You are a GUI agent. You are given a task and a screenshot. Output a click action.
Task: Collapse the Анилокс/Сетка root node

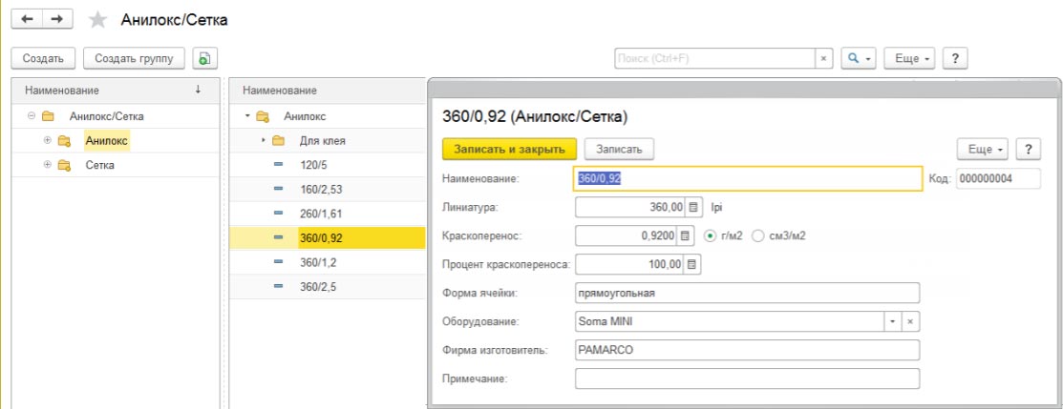[x=32, y=116]
